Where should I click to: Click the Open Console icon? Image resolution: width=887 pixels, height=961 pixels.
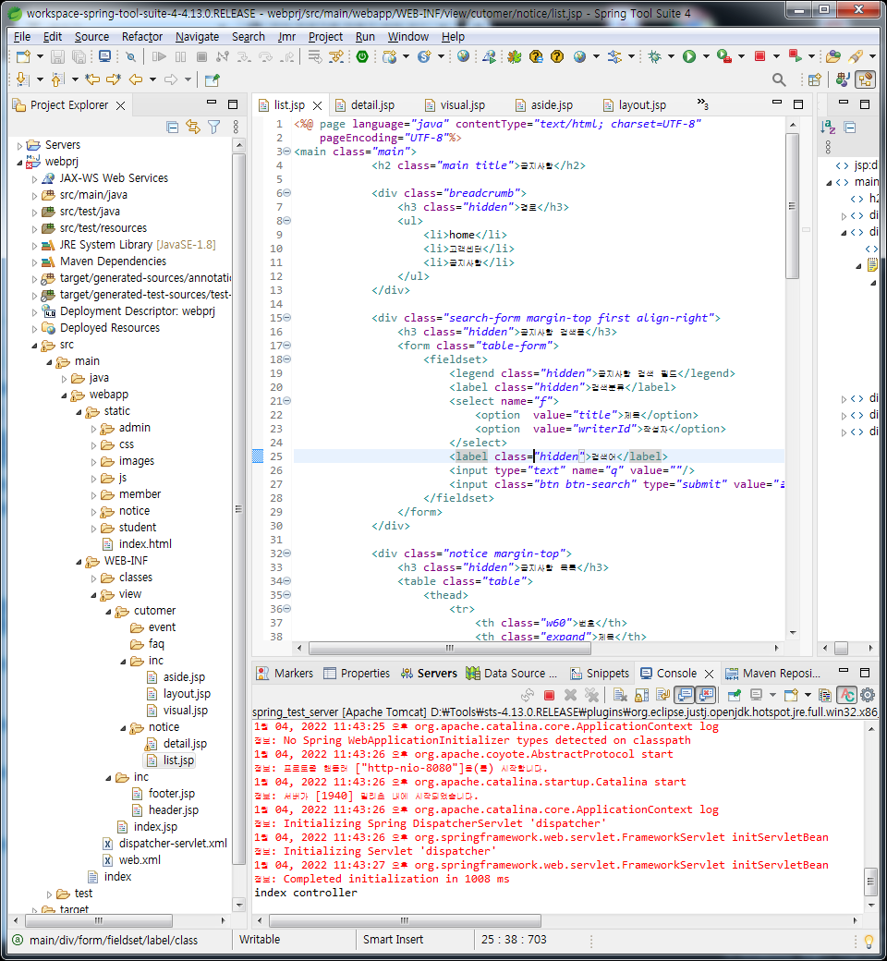coord(792,694)
